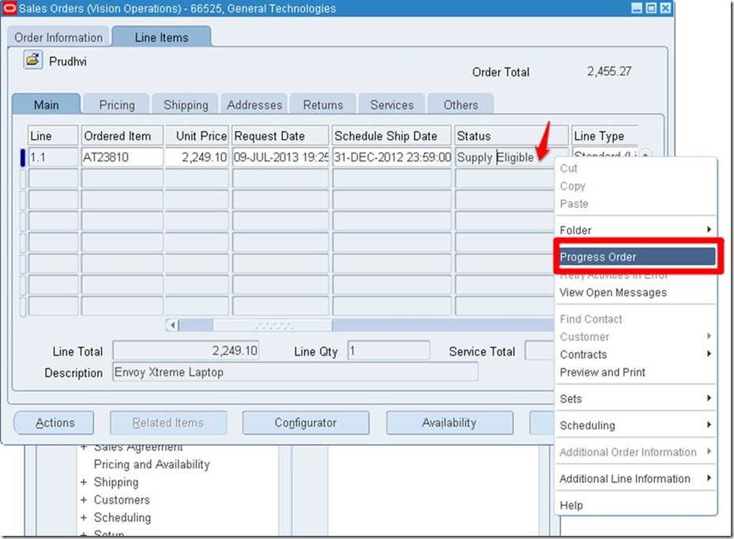Screen dimensions: 734x539
Task: Click the left arrow of horizontal scrollbar
Action: coord(173,325)
